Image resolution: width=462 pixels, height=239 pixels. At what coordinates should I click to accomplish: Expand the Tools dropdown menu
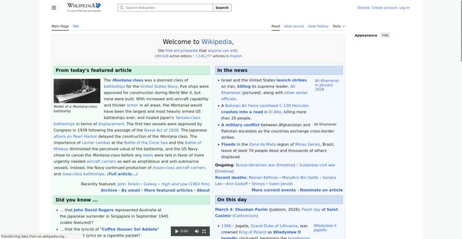[338, 26]
